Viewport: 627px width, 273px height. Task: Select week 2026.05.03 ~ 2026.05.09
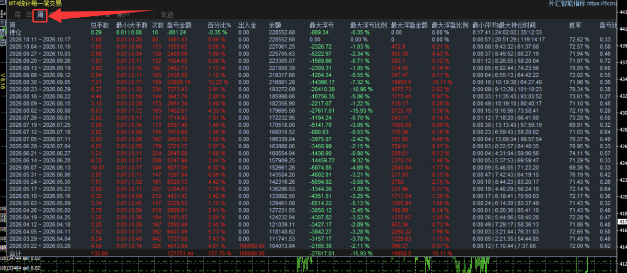[x=40, y=203]
